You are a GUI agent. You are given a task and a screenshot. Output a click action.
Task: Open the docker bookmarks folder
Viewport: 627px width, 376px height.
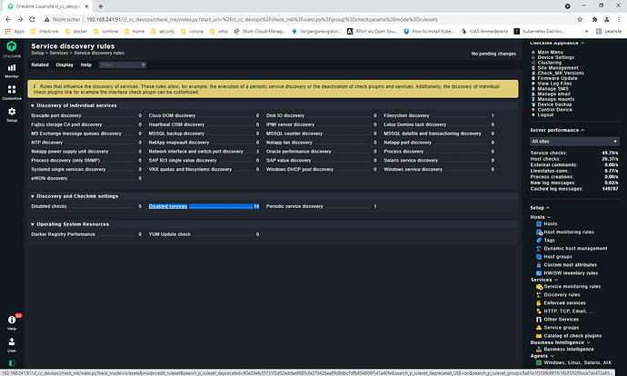(x=76, y=31)
